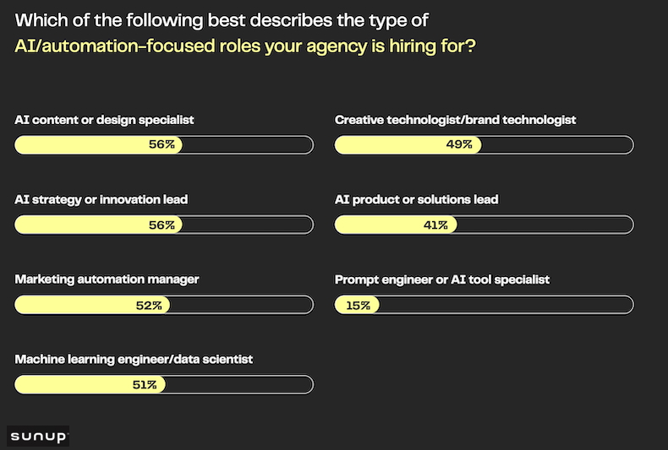Select the 'AI product or solutions lead' label
Image resolution: width=668 pixels, height=450 pixels.
point(416,200)
